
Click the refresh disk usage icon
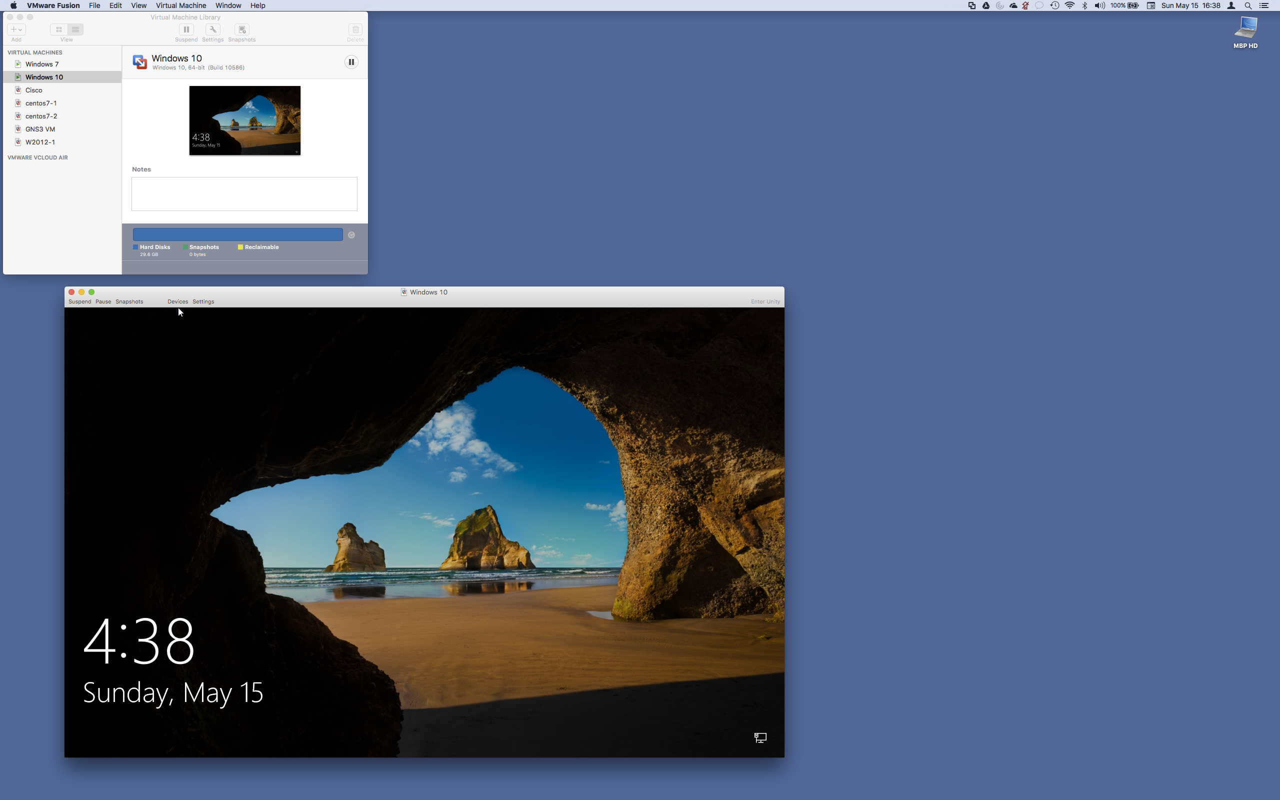coord(351,235)
